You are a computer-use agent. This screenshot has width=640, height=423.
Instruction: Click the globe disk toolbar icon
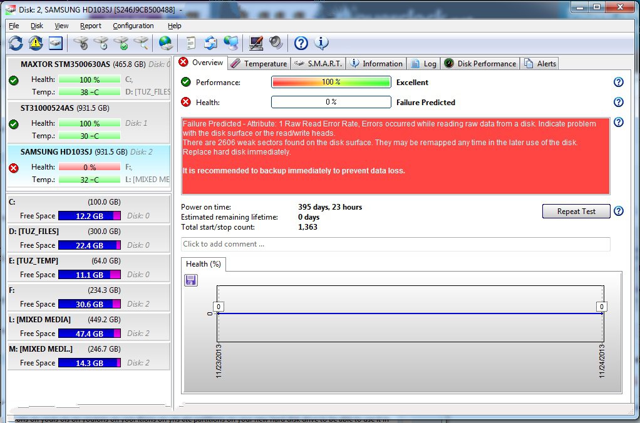pyautogui.click(x=166, y=43)
